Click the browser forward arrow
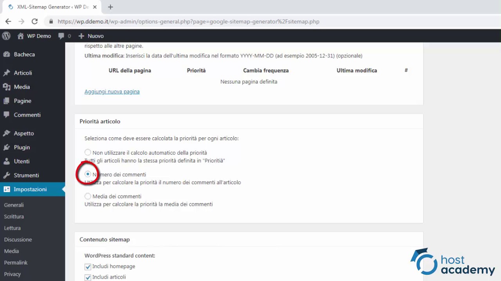 pos(21,21)
